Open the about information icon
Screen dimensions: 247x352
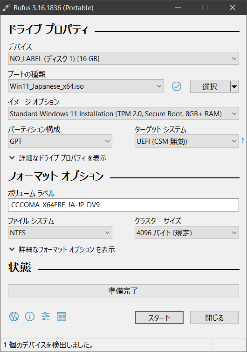click(x=30, y=317)
